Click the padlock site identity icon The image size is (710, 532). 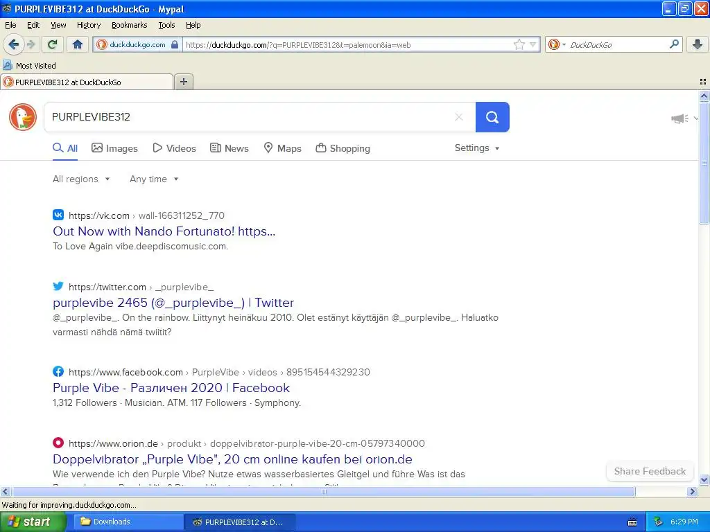coord(175,44)
